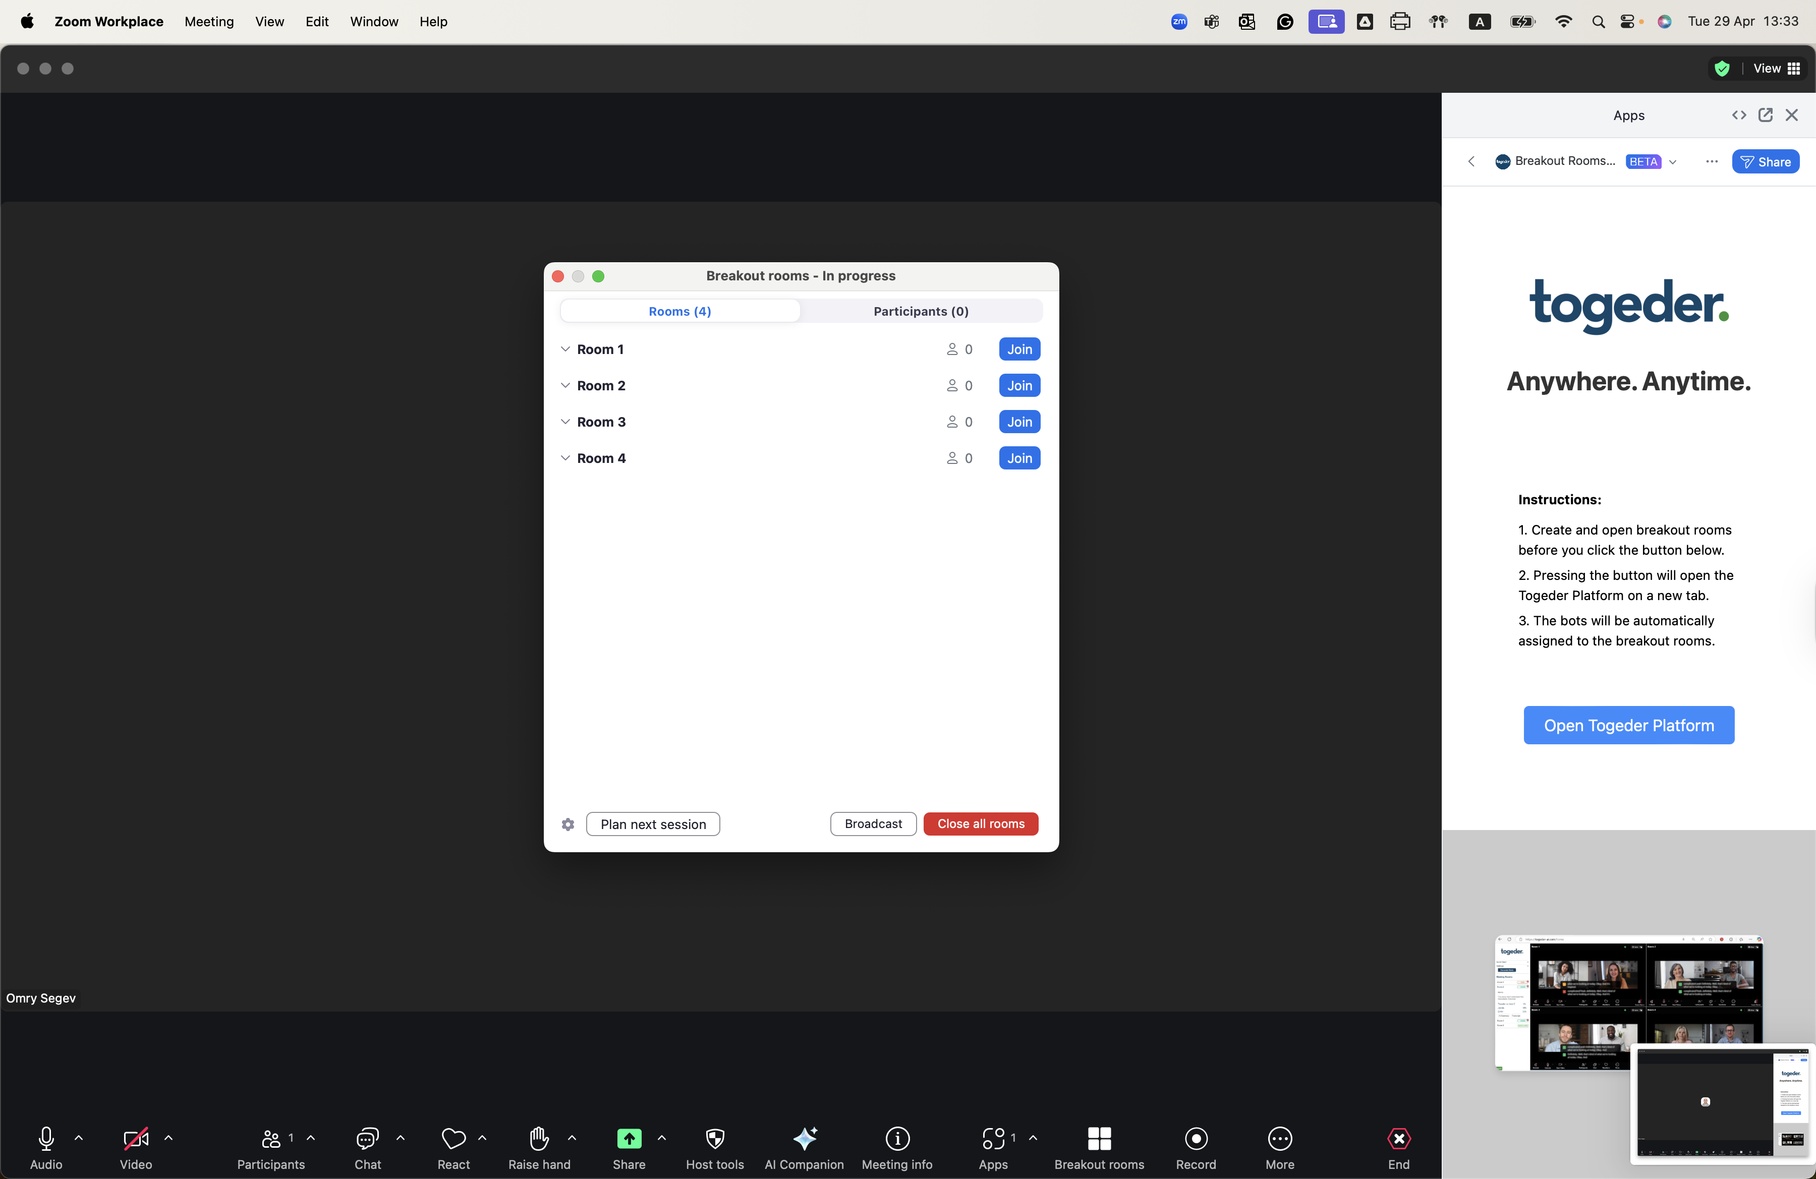Open the Meeting info icon
Screen dimensions: 1816x1179
(x=896, y=1139)
